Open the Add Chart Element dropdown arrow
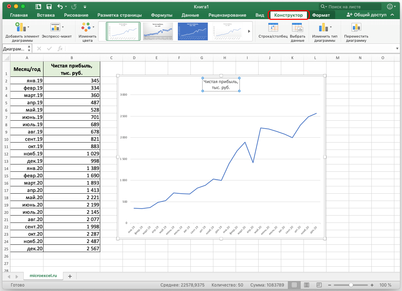Viewport: 402px width, 291px height. tap(28, 27)
